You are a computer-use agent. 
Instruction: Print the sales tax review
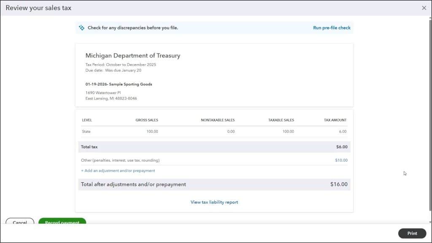[412, 233]
